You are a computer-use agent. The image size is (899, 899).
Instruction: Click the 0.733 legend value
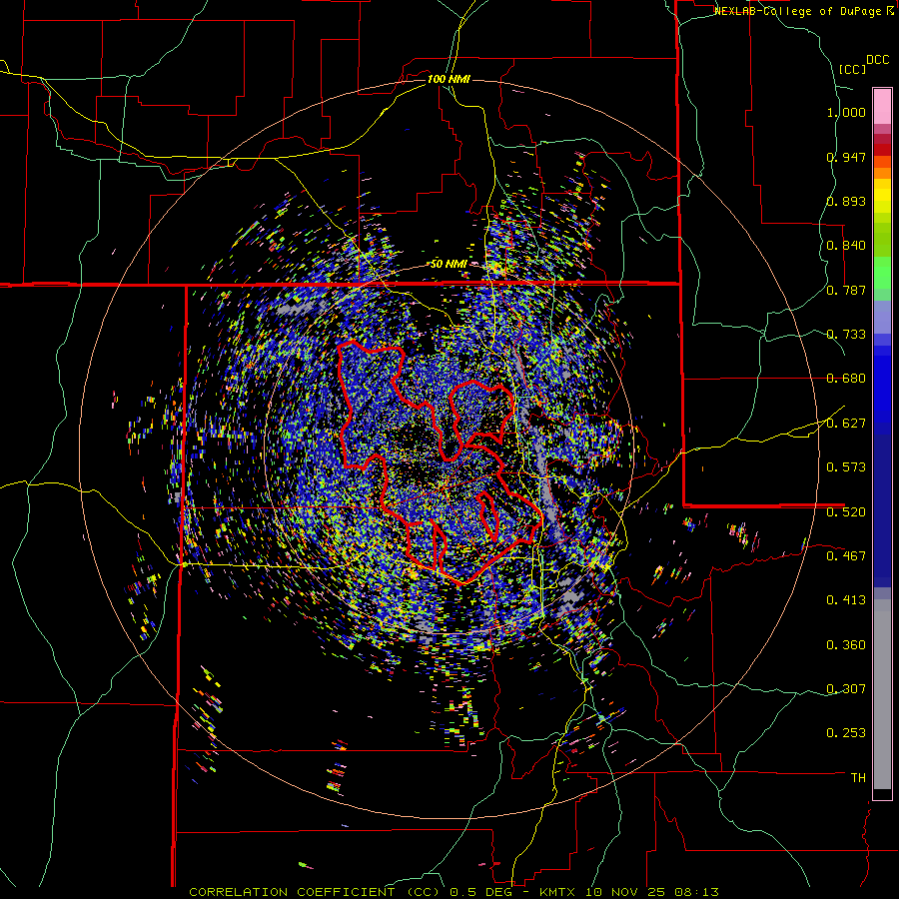click(846, 335)
